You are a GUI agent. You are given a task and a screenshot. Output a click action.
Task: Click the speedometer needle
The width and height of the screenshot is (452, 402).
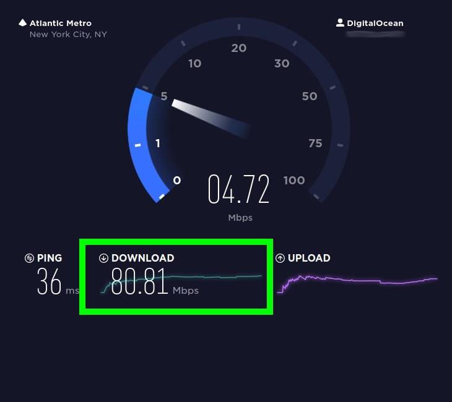[x=212, y=118]
